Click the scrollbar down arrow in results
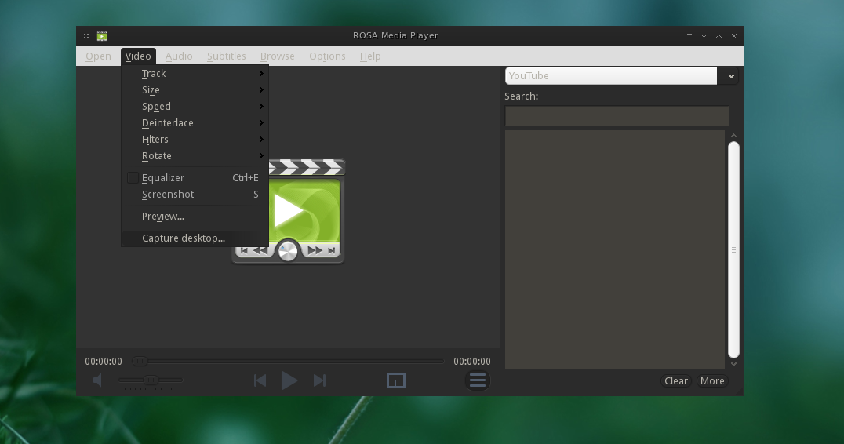Image resolution: width=844 pixels, height=444 pixels. point(733,364)
